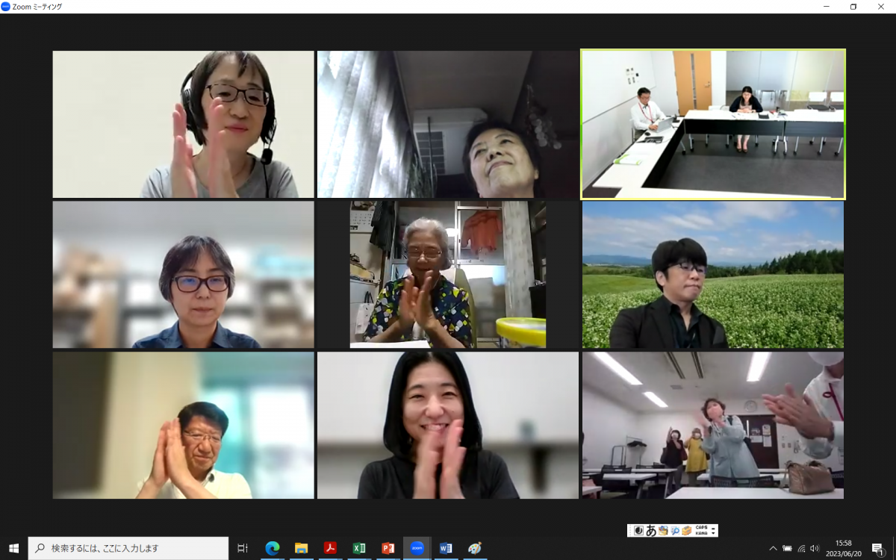The width and height of the screenshot is (896, 560).
Task: Open the IME pad tool in the language bar
Action: pos(663,531)
